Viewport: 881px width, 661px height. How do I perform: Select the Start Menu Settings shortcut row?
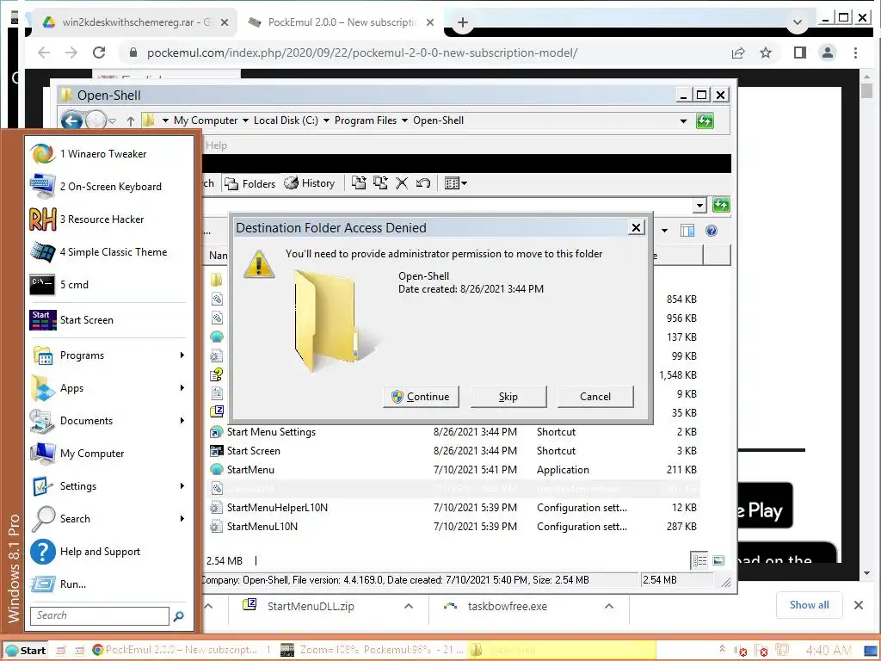453,432
